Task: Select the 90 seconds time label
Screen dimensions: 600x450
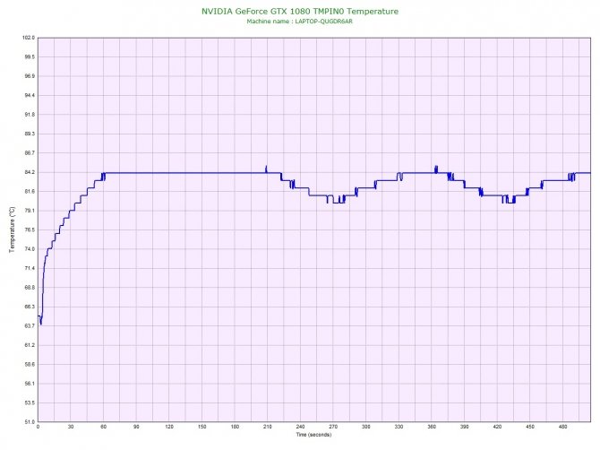Action: coord(136,427)
